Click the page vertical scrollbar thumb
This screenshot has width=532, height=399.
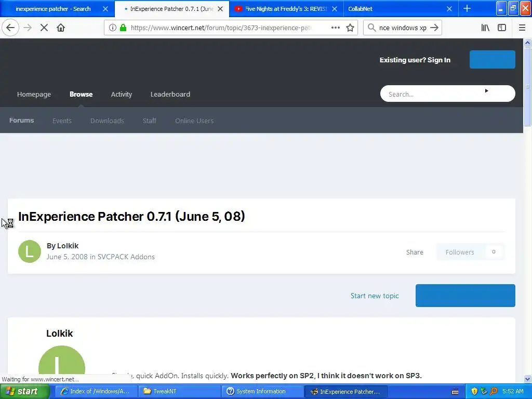click(x=527, y=87)
